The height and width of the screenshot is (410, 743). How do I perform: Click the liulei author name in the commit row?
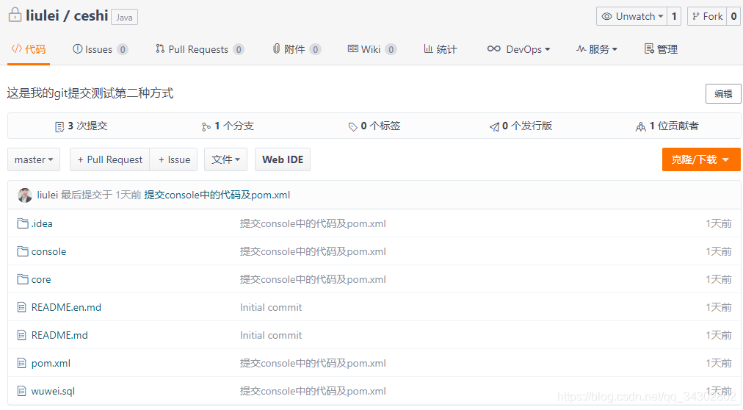click(48, 195)
